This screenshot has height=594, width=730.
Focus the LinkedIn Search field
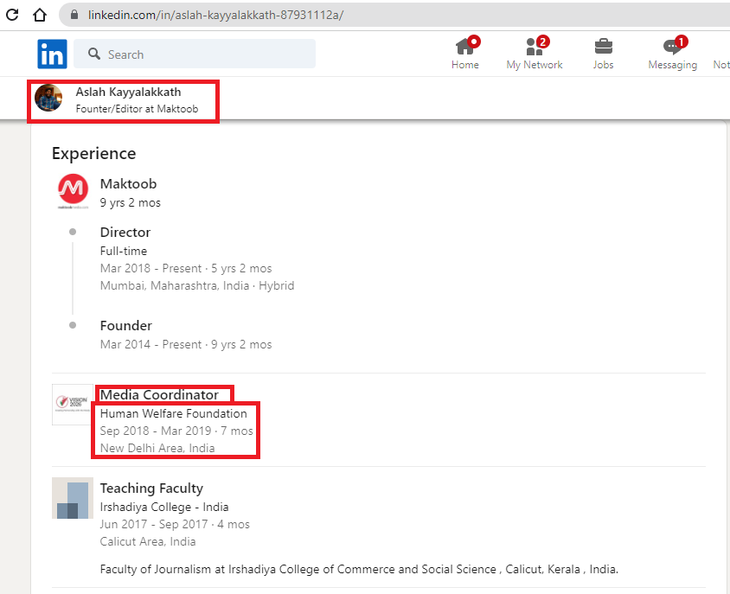(195, 54)
